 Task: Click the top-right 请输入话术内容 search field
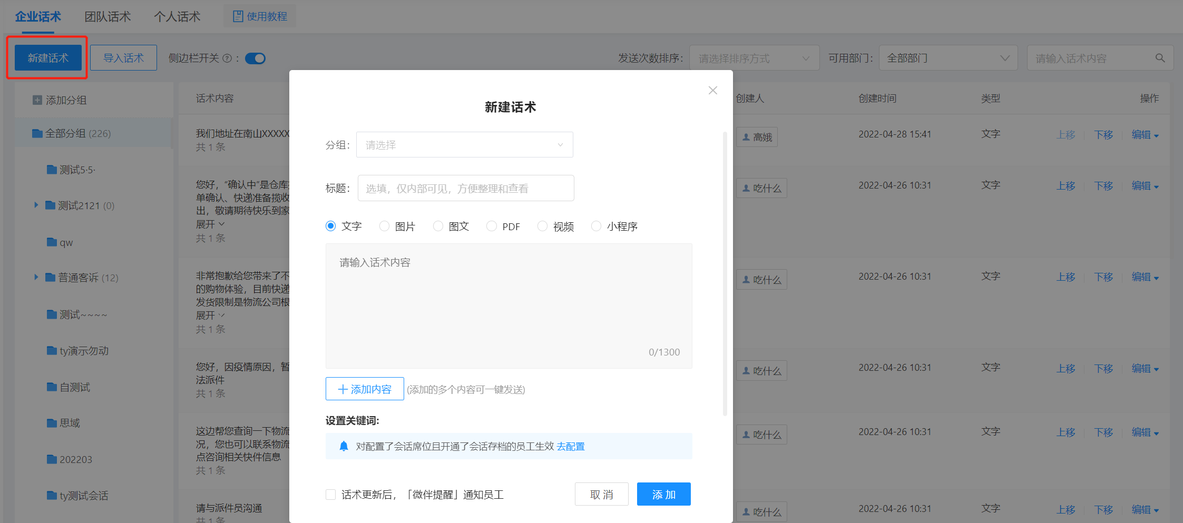1100,58
